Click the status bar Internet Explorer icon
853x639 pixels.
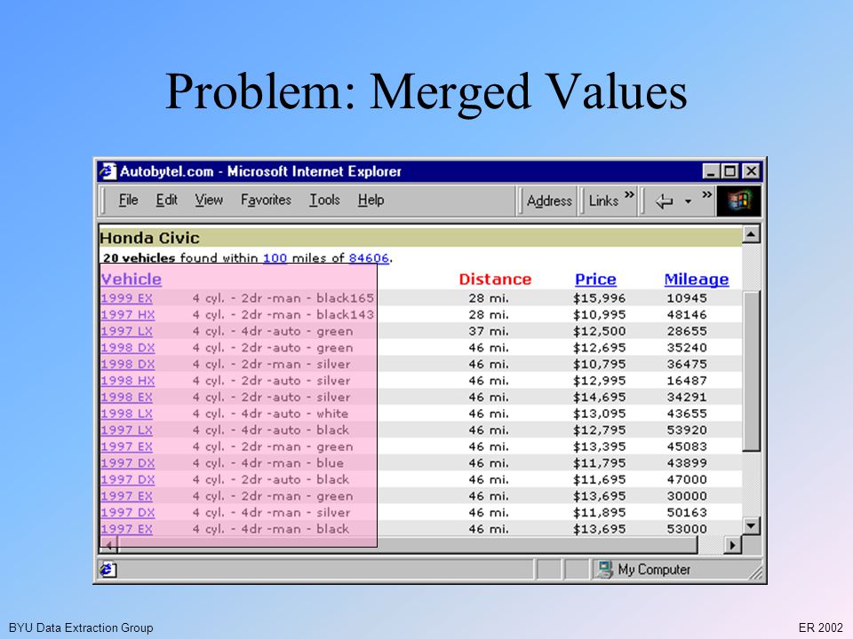pyautogui.click(x=108, y=570)
